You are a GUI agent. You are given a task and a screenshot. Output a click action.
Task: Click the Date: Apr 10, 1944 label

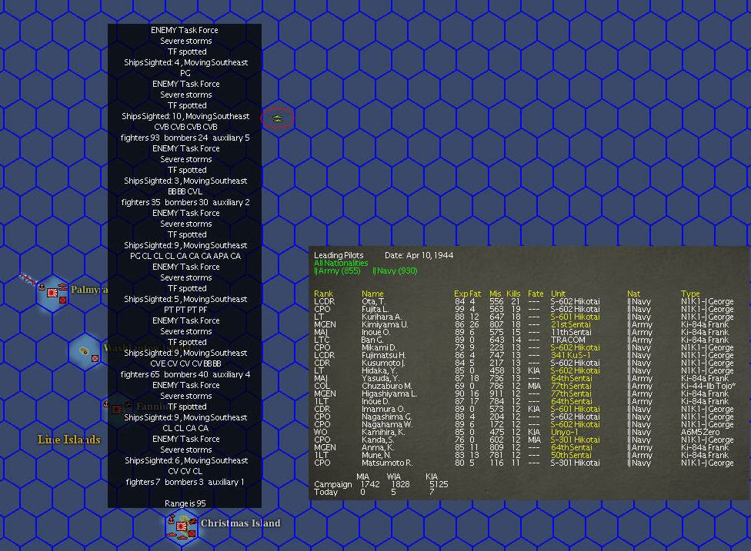[419, 255]
